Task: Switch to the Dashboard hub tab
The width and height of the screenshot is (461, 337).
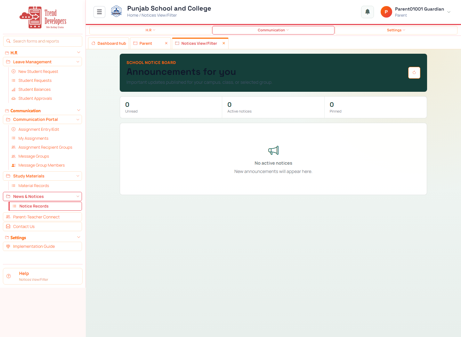Action: click(109, 43)
